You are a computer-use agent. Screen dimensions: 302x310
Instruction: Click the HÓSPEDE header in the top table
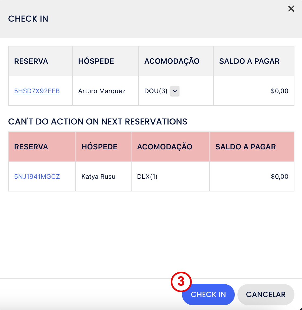[96, 61]
